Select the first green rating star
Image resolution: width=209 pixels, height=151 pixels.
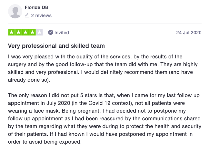click(12, 32)
